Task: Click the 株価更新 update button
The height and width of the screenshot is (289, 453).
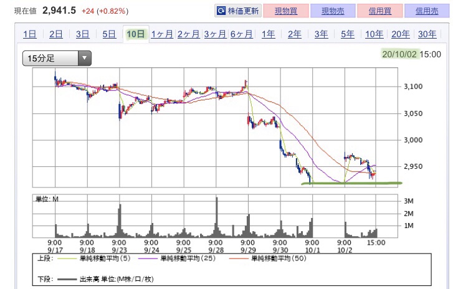Action: click(238, 11)
